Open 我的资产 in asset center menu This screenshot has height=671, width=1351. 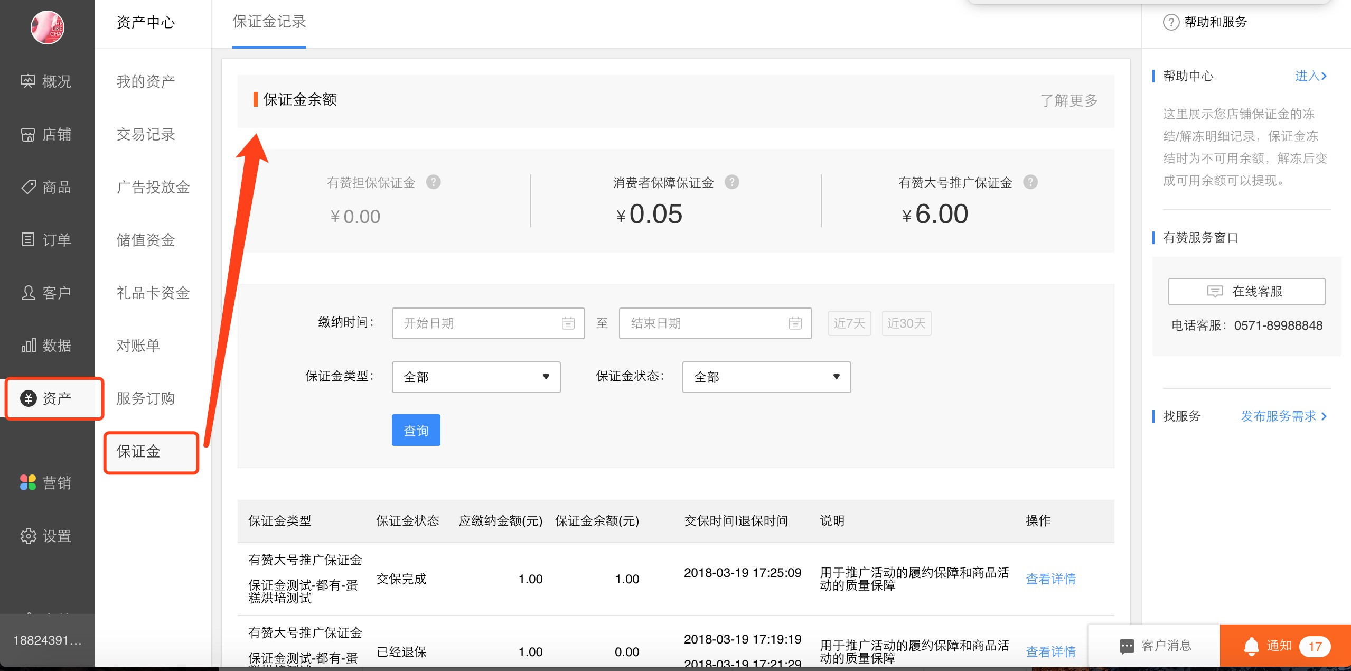pos(146,81)
